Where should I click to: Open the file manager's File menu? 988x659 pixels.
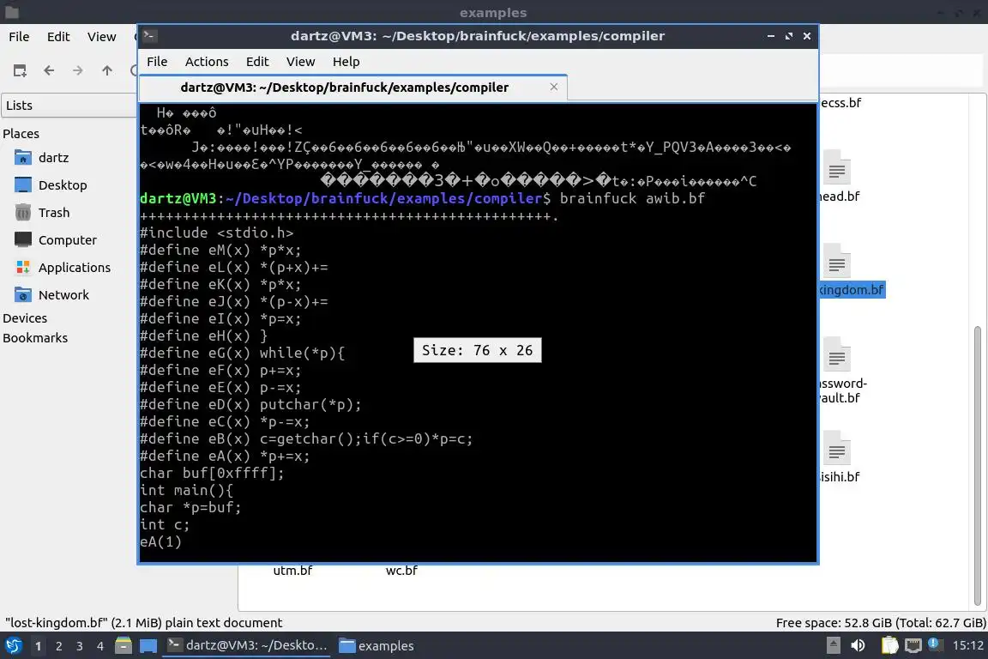[19, 37]
